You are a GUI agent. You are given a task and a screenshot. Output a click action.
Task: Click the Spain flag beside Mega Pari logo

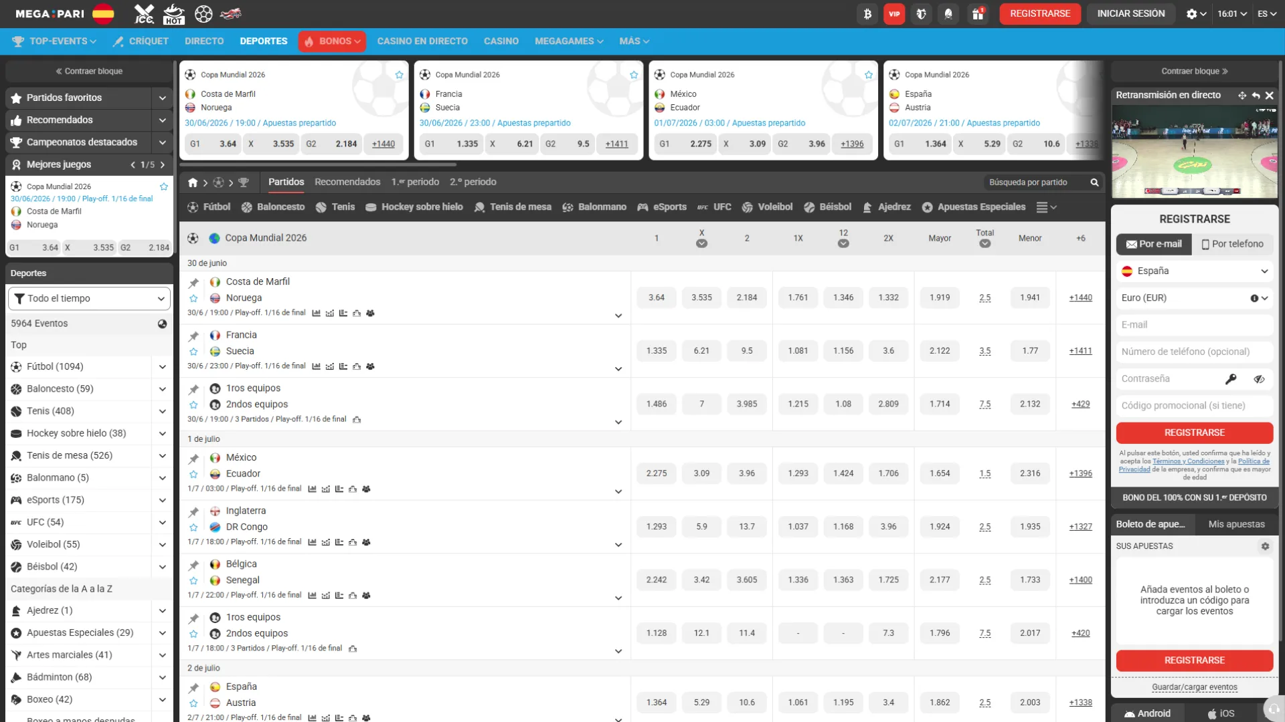pos(103,14)
